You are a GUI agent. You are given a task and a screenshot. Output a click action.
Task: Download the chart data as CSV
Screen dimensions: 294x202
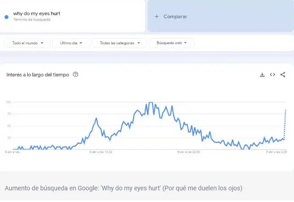[262, 75]
